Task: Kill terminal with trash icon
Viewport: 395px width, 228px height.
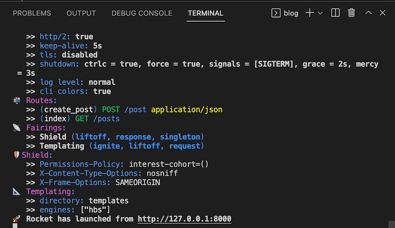Action: pyautogui.click(x=351, y=12)
